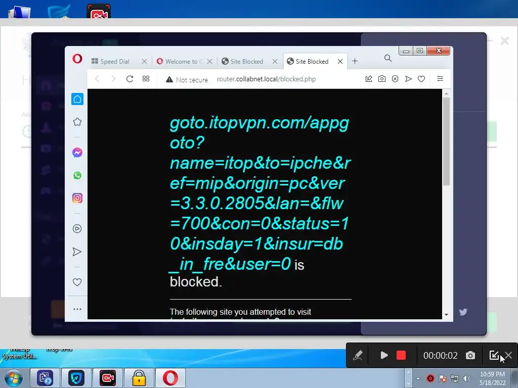Close the active Site Blocked tab

point(340,61)
